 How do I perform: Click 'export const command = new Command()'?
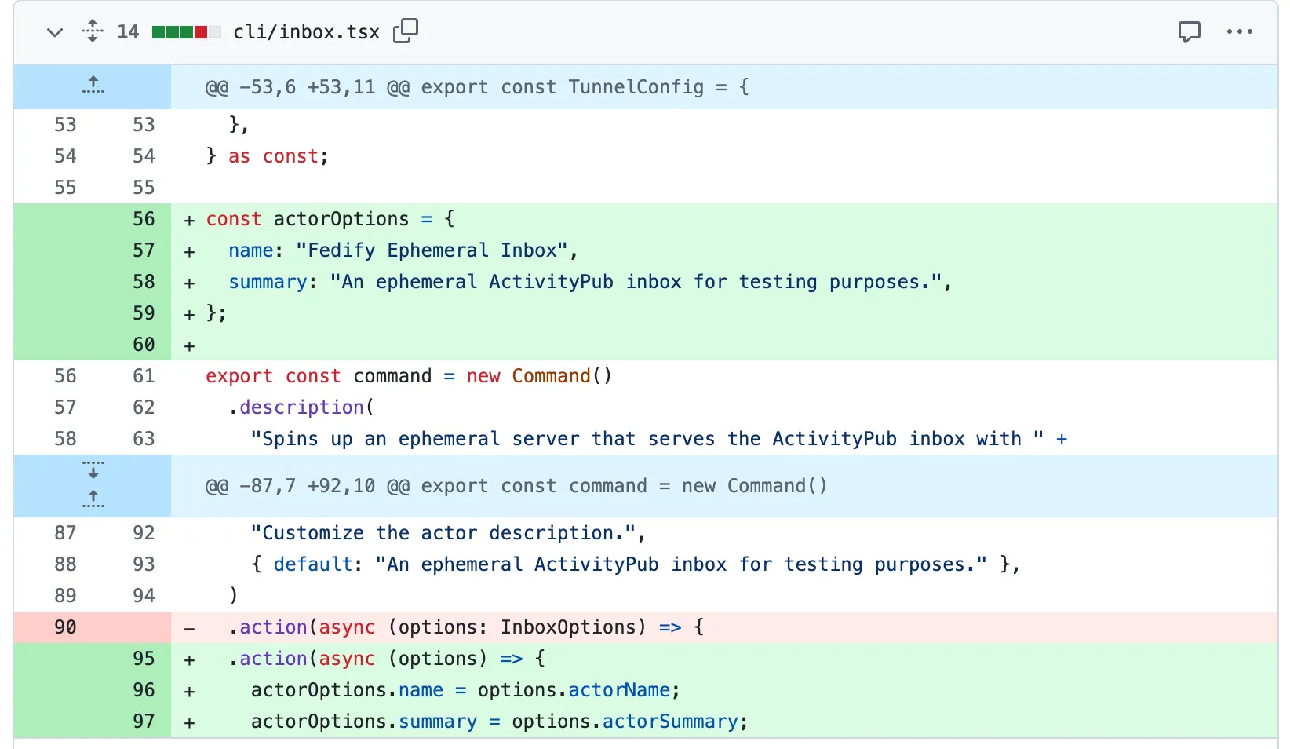(x=409, y=376)
